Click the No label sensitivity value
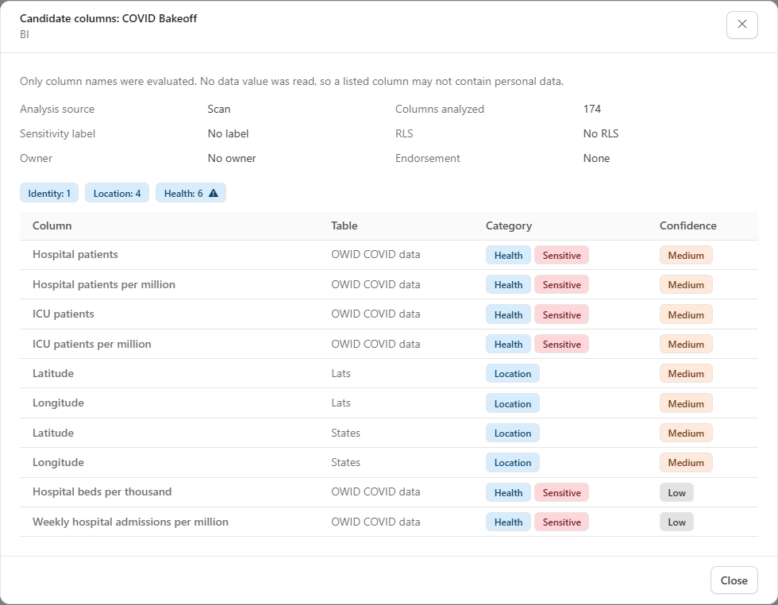 click(229, 133)
